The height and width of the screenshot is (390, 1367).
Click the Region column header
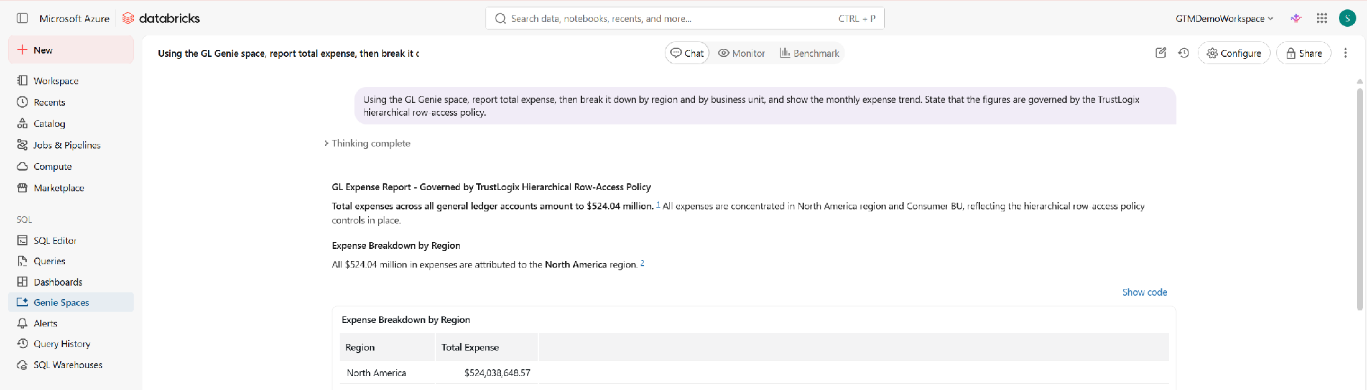388,347
